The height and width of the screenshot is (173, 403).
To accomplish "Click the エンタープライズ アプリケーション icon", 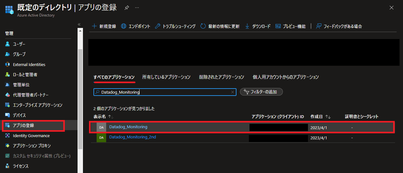I will (x=8, y=105).
